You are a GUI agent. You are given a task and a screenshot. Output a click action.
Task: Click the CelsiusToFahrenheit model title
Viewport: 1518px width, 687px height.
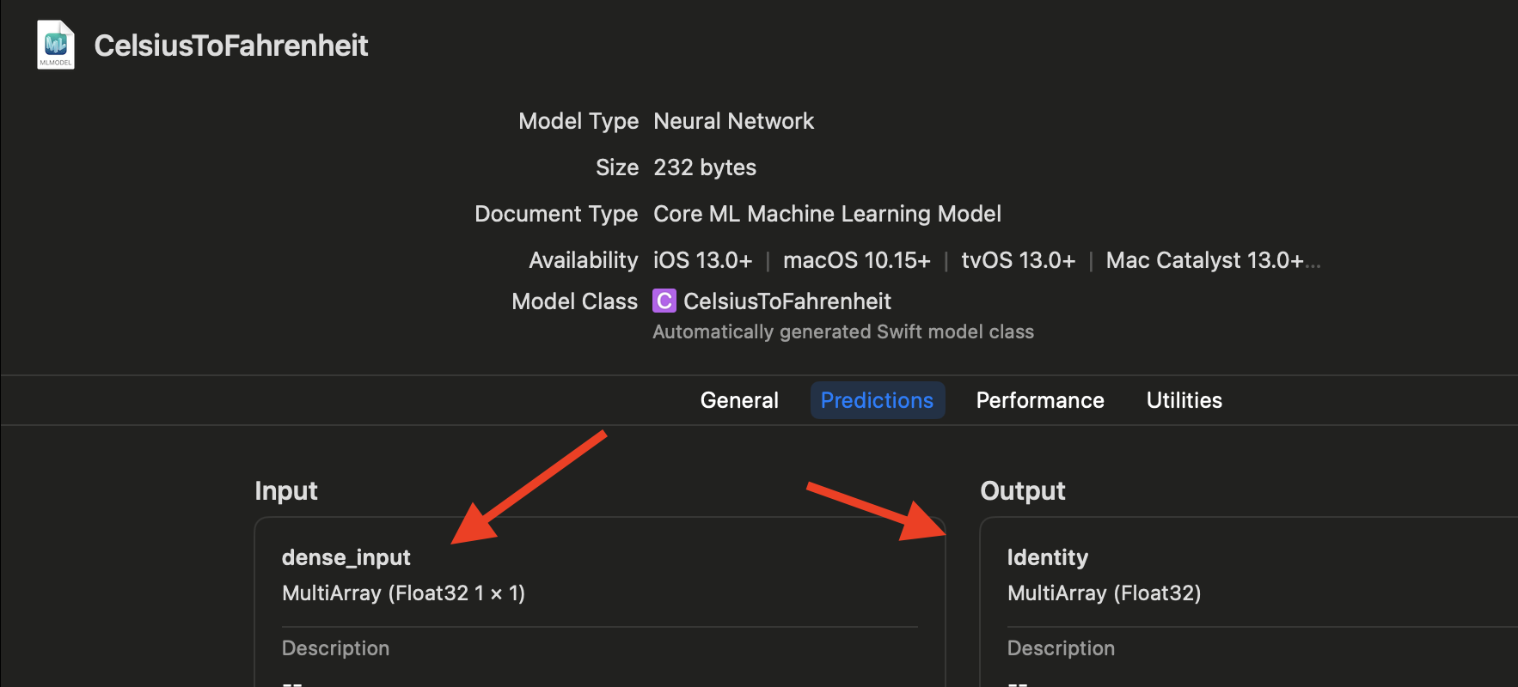(230, 46)
